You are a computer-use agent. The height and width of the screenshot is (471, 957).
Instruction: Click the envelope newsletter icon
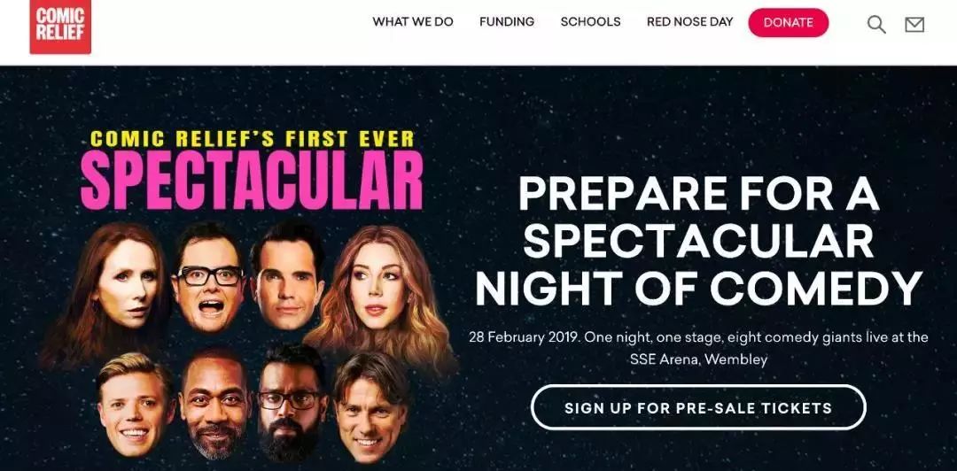coord(914,25)
